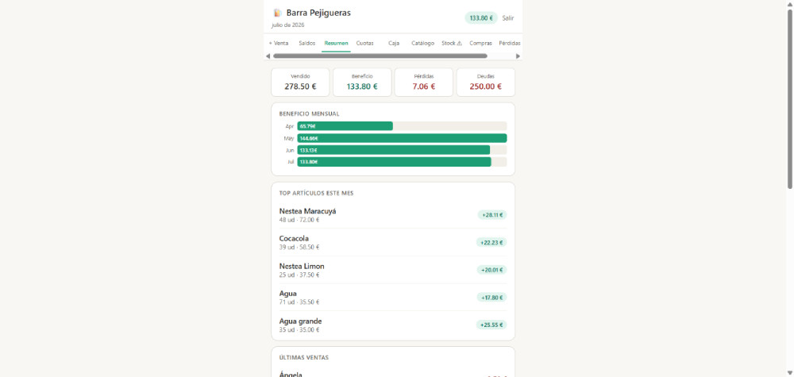Viewport: 794px width, 377px height.
Task: Click the scroll up arrow of page scrollbar
Action: click(790, 4)
